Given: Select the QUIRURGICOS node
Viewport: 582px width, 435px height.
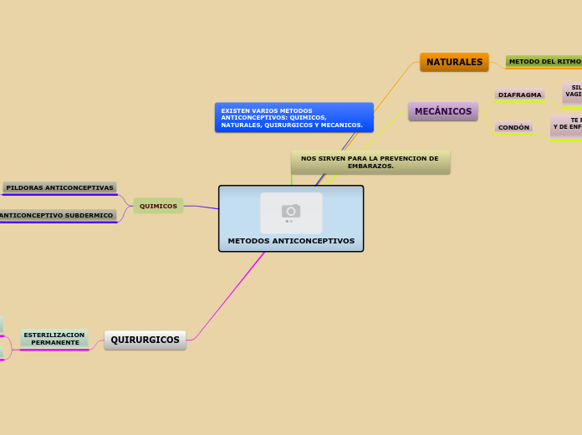Looking at the screenshot, I should coord(145,340).
